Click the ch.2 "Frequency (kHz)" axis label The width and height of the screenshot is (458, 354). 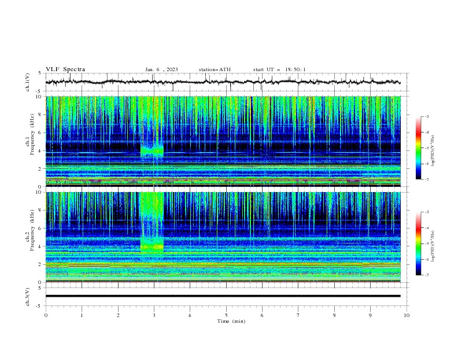tap(32, 230)
